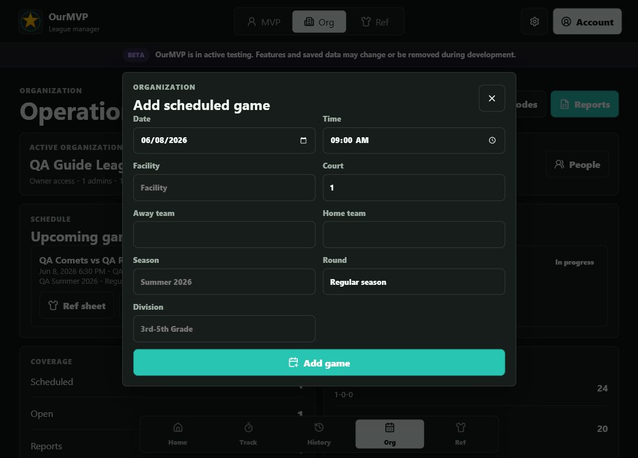Click the Division field 3rd-5th Grade
Viewport: 638px width, 458px height.
(x=224, y=329)
